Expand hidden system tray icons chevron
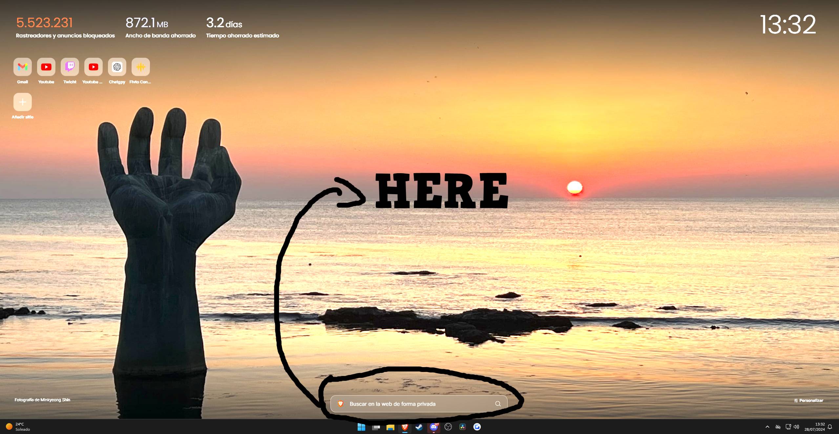 767,427
